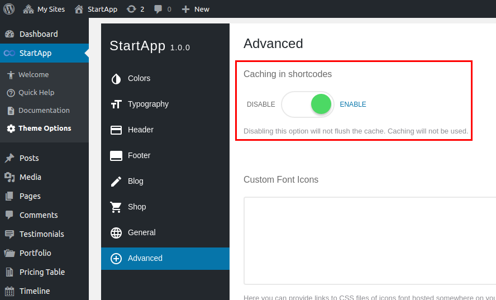The height and width of the screenshot is (300, 496).
Task: Open My Sites network icon
Action: pos(28,9)
